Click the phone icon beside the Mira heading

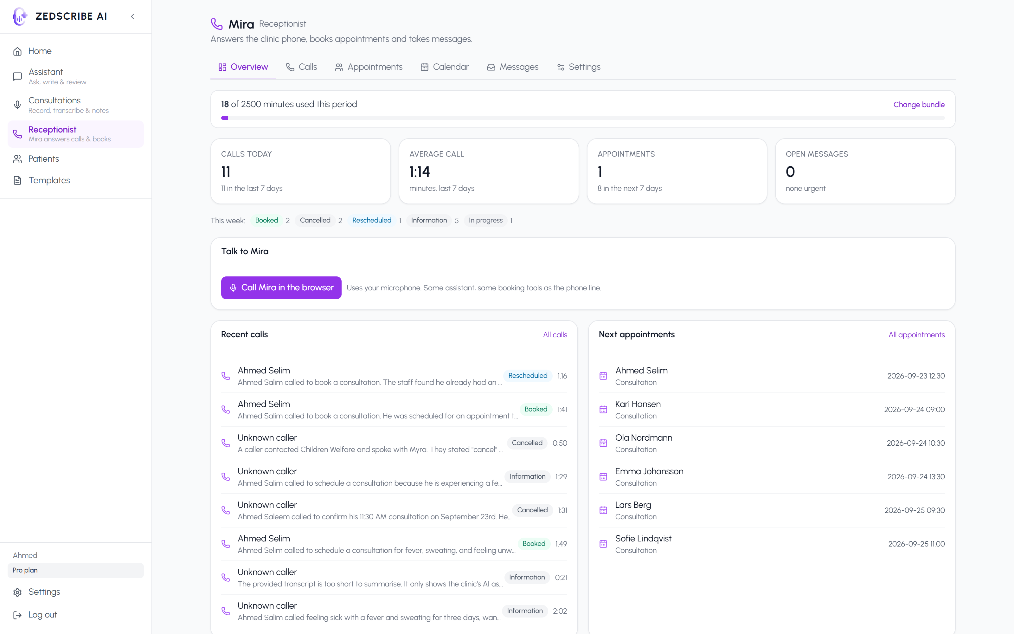[217, 24]
